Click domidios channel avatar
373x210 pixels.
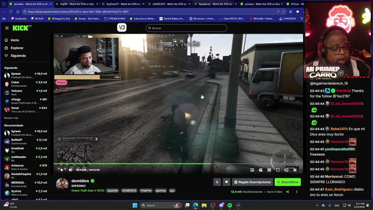(x=62, y=184)
